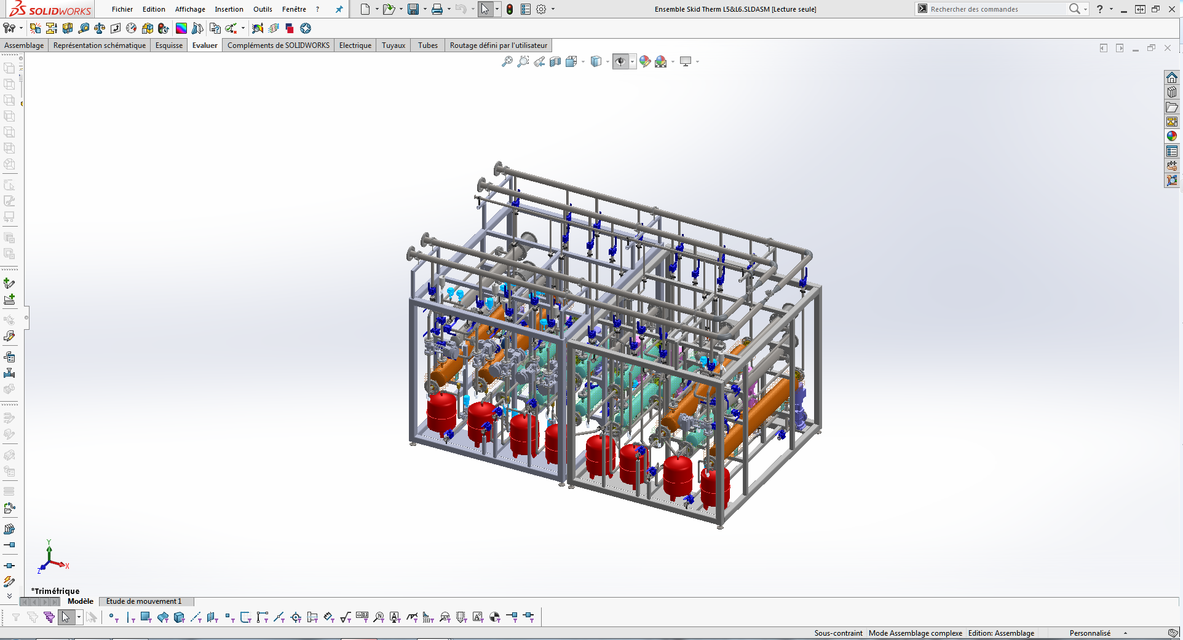1183x640 pixels.
Task: Expand the Open document dropdown arrow
Action: [x=401, y=9]
